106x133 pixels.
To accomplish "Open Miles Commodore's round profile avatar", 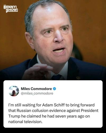I will [14, 91].
